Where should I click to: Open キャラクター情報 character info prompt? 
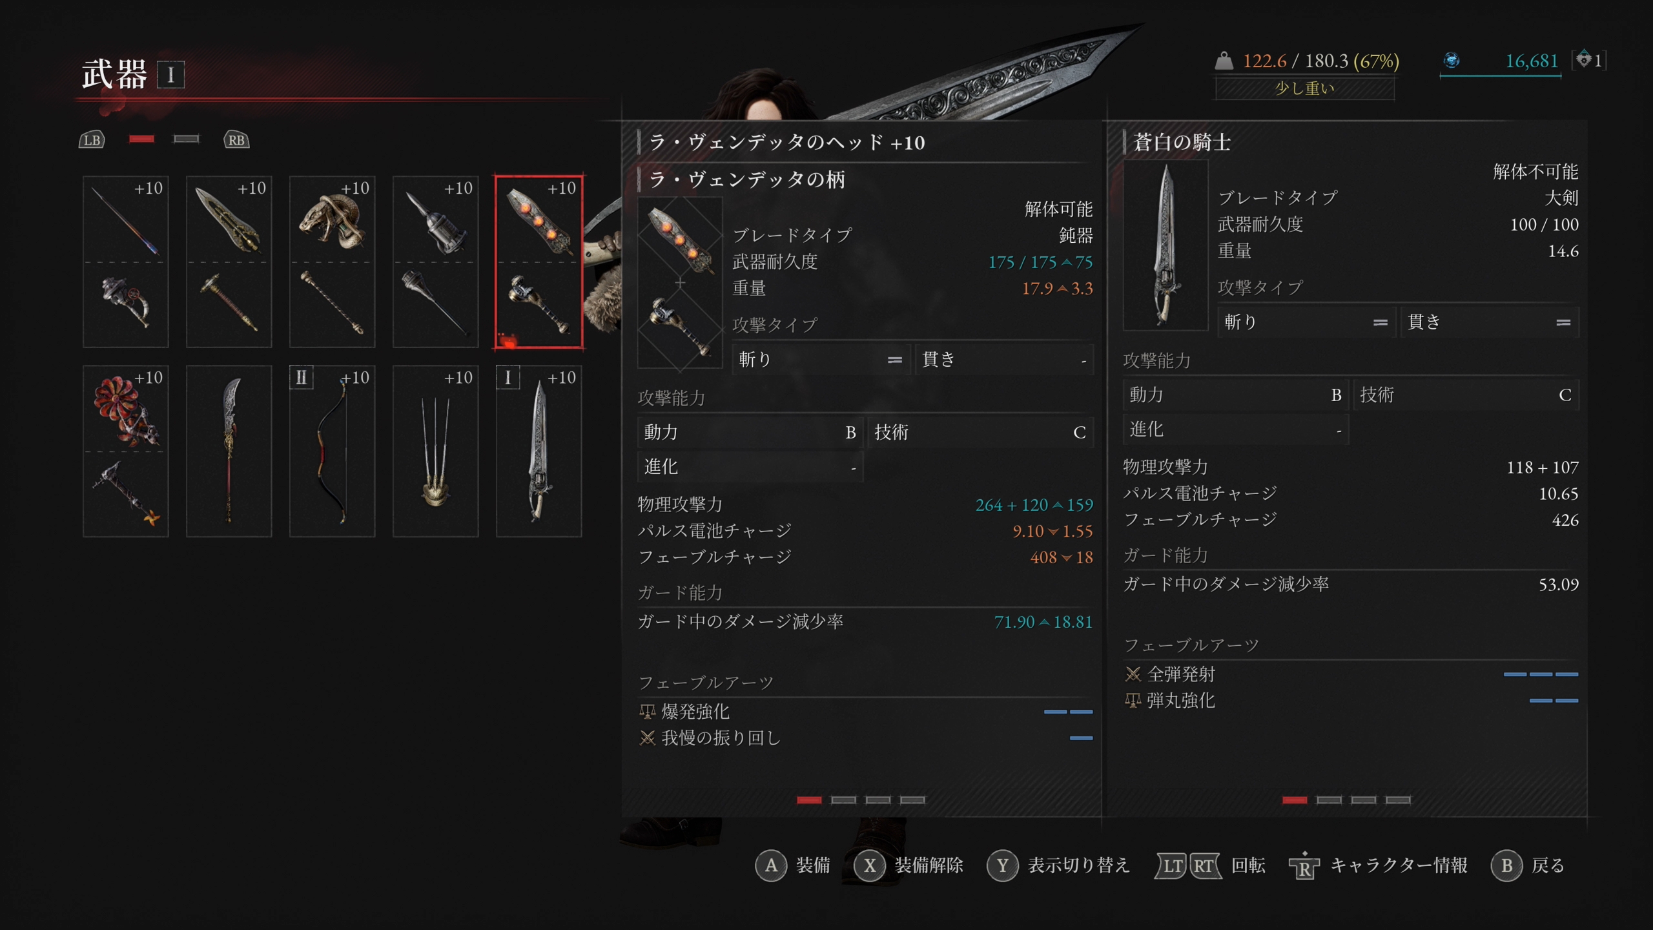pyautogui.click(x=1379, y=865)
